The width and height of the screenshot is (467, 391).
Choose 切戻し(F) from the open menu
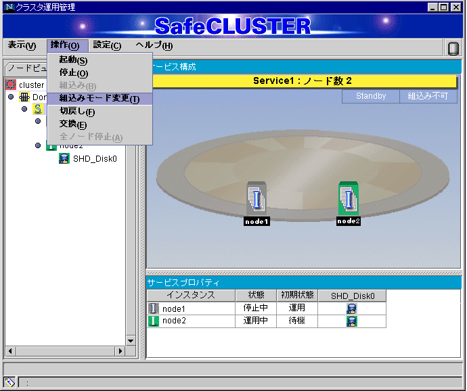coord(77,112)
